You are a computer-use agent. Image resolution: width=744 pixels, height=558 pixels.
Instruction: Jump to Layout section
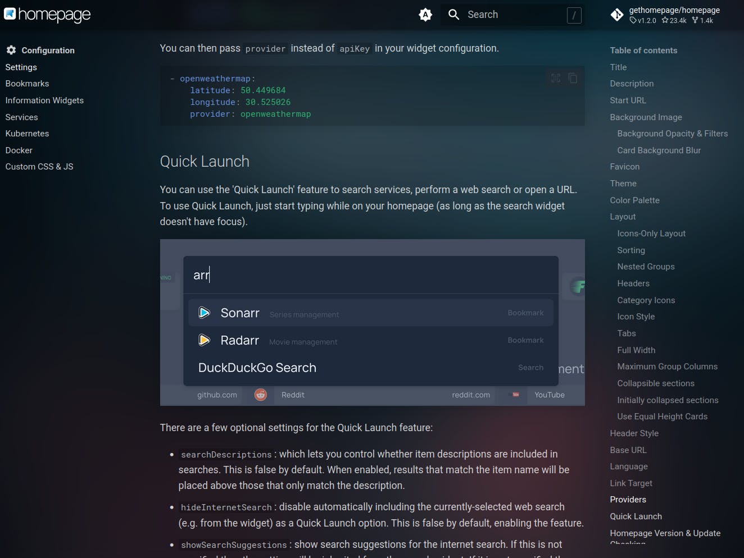[623, 217]
